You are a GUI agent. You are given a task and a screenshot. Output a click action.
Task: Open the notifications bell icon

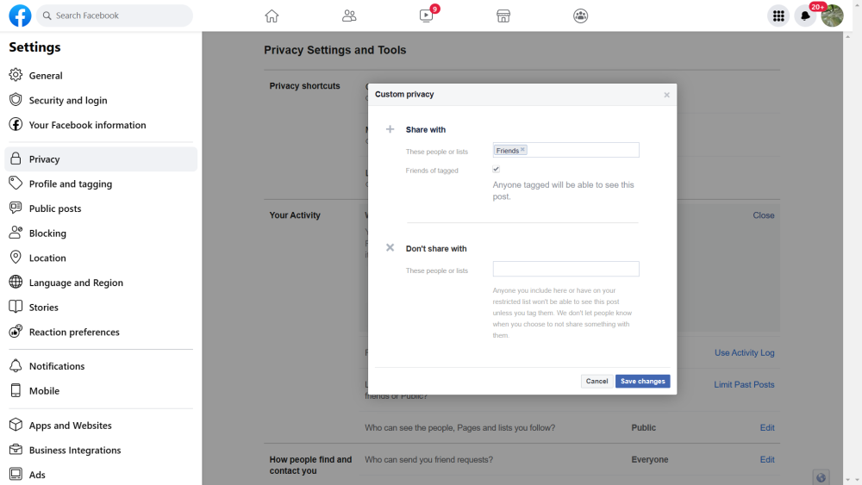805,16
